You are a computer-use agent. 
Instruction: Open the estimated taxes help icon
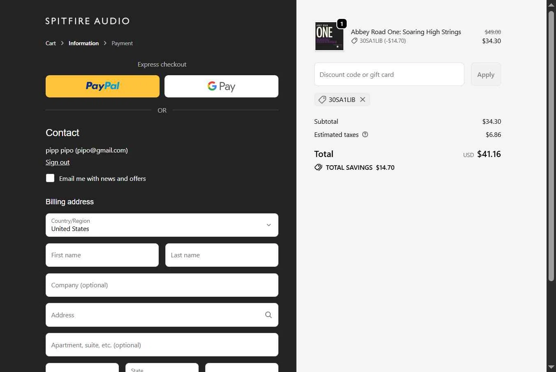click(365, 134)
